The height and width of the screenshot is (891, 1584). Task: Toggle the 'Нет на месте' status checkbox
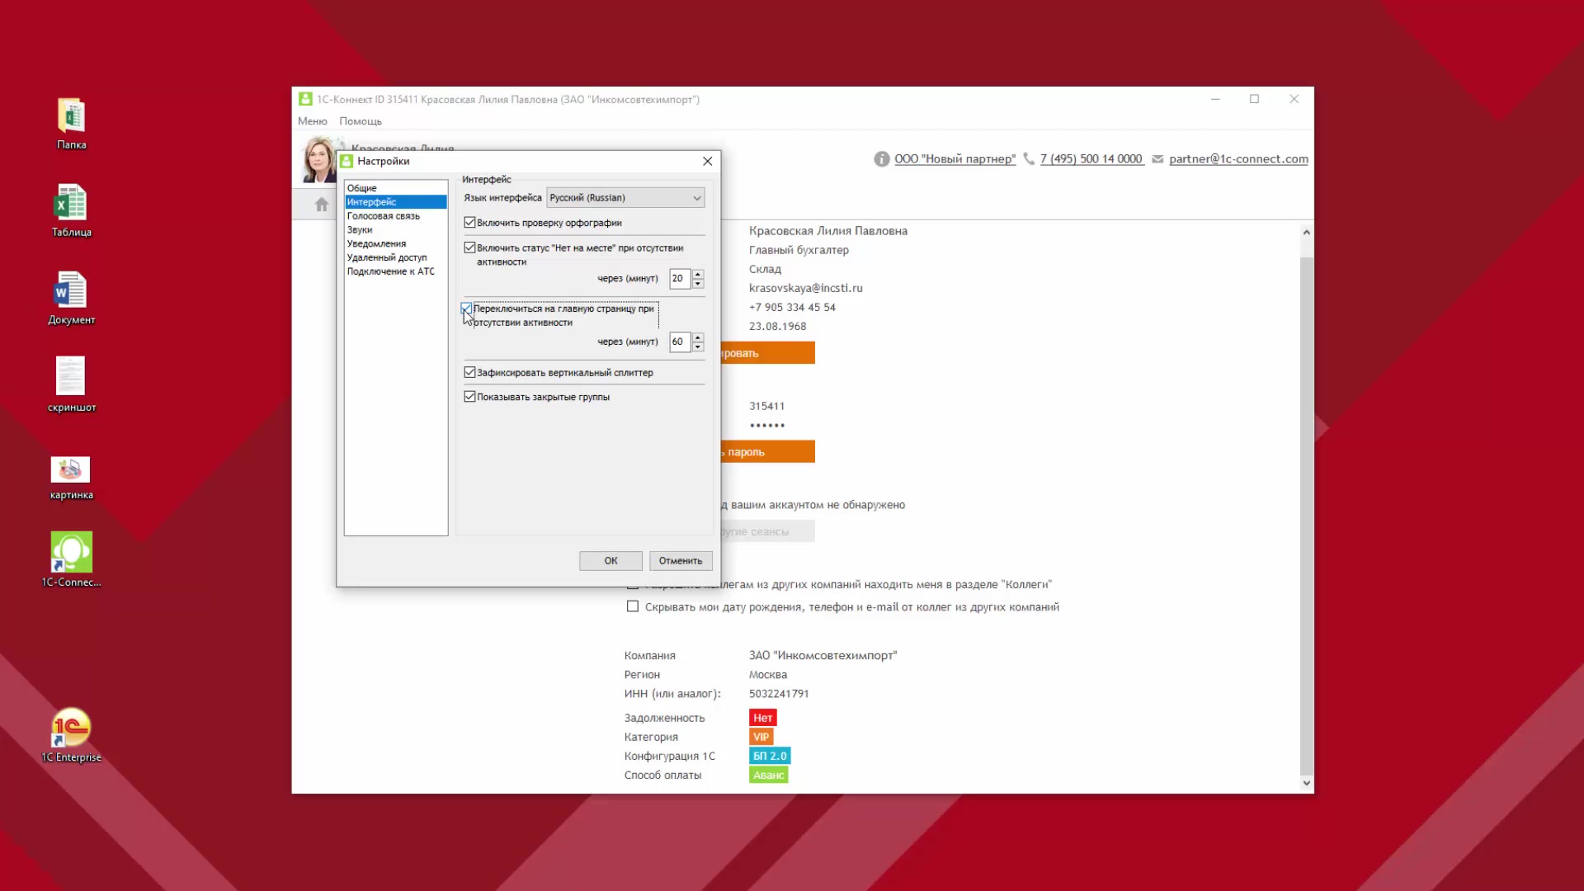tap(469, 247)
